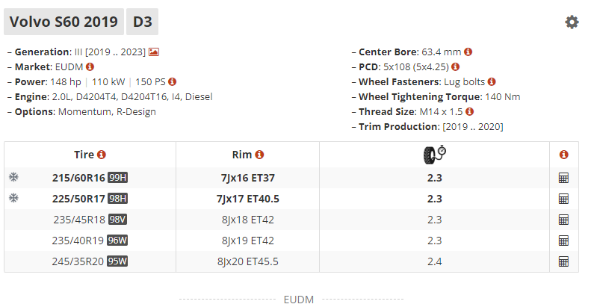
Task: Click info icon next to Market EUDM
Action: (90, 66)
